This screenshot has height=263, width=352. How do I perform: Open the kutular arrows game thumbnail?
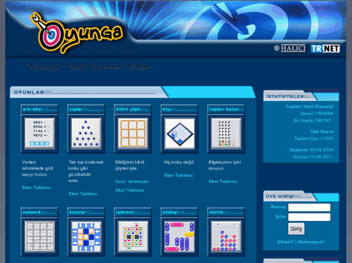tap(86, 236)
